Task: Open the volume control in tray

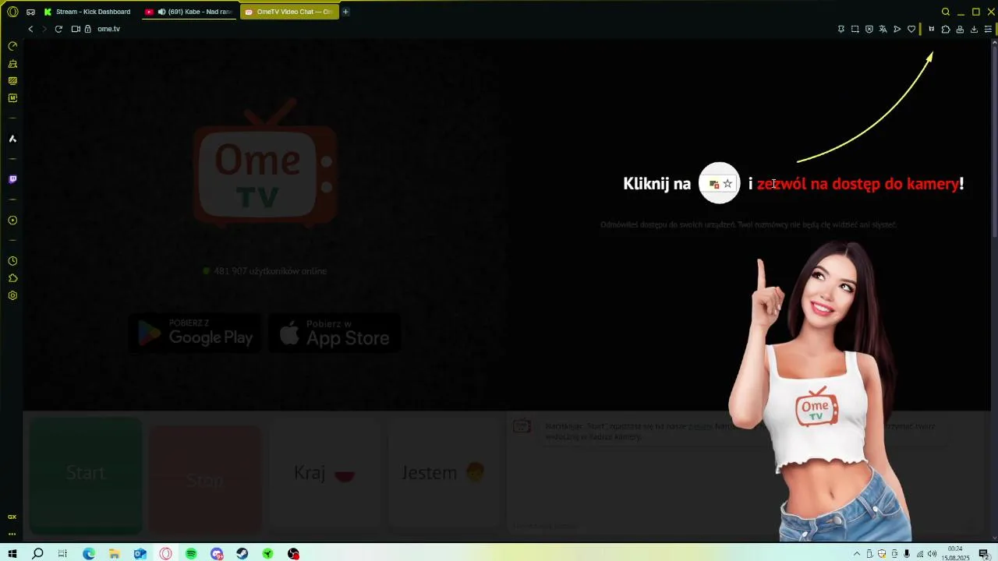Action: pyautogui.click(x=933, y=554)
